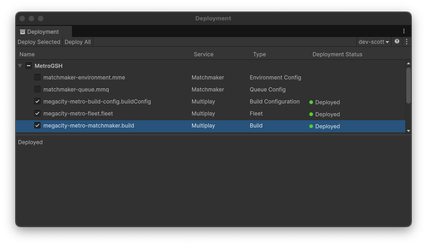Viewport: 427px width, 246px height.
Task: Select the matchmaker-queue.mmq file name
Action: (76, 89)
